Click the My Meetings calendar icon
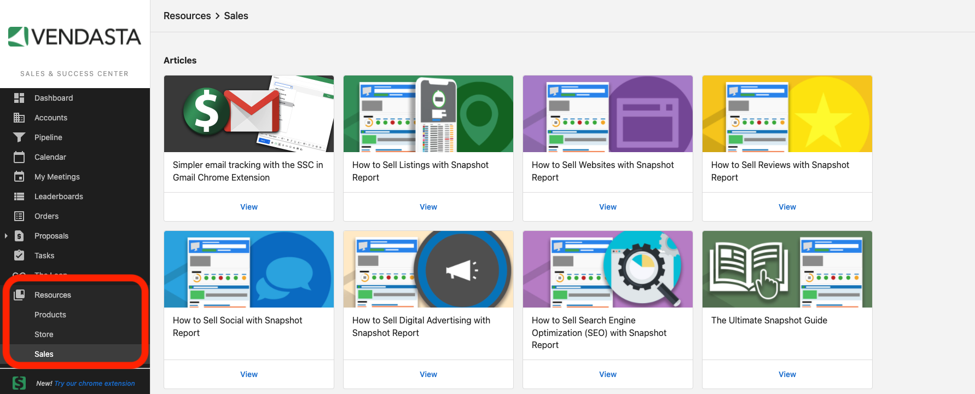This screenshot has height=394, width=975. click(19, 177)
